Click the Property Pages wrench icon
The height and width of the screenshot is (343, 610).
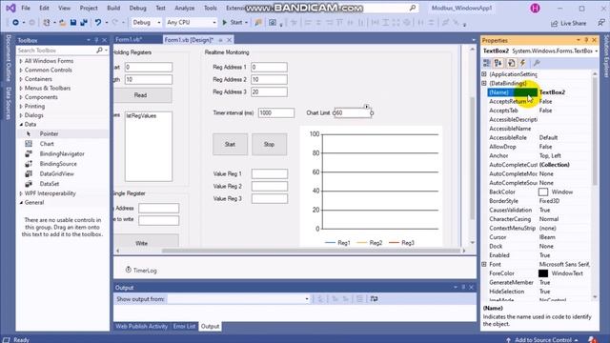(x=537, y=63)
